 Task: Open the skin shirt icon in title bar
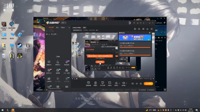141,23
